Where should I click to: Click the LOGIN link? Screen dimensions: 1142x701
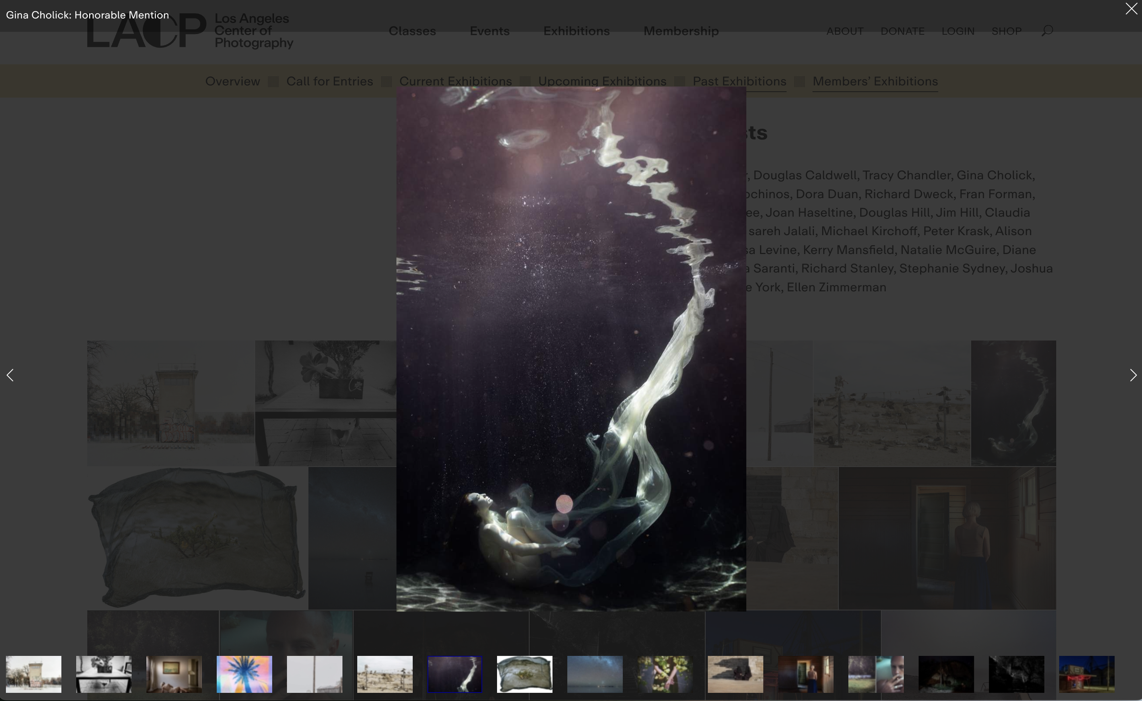click(x=958, y=31)
